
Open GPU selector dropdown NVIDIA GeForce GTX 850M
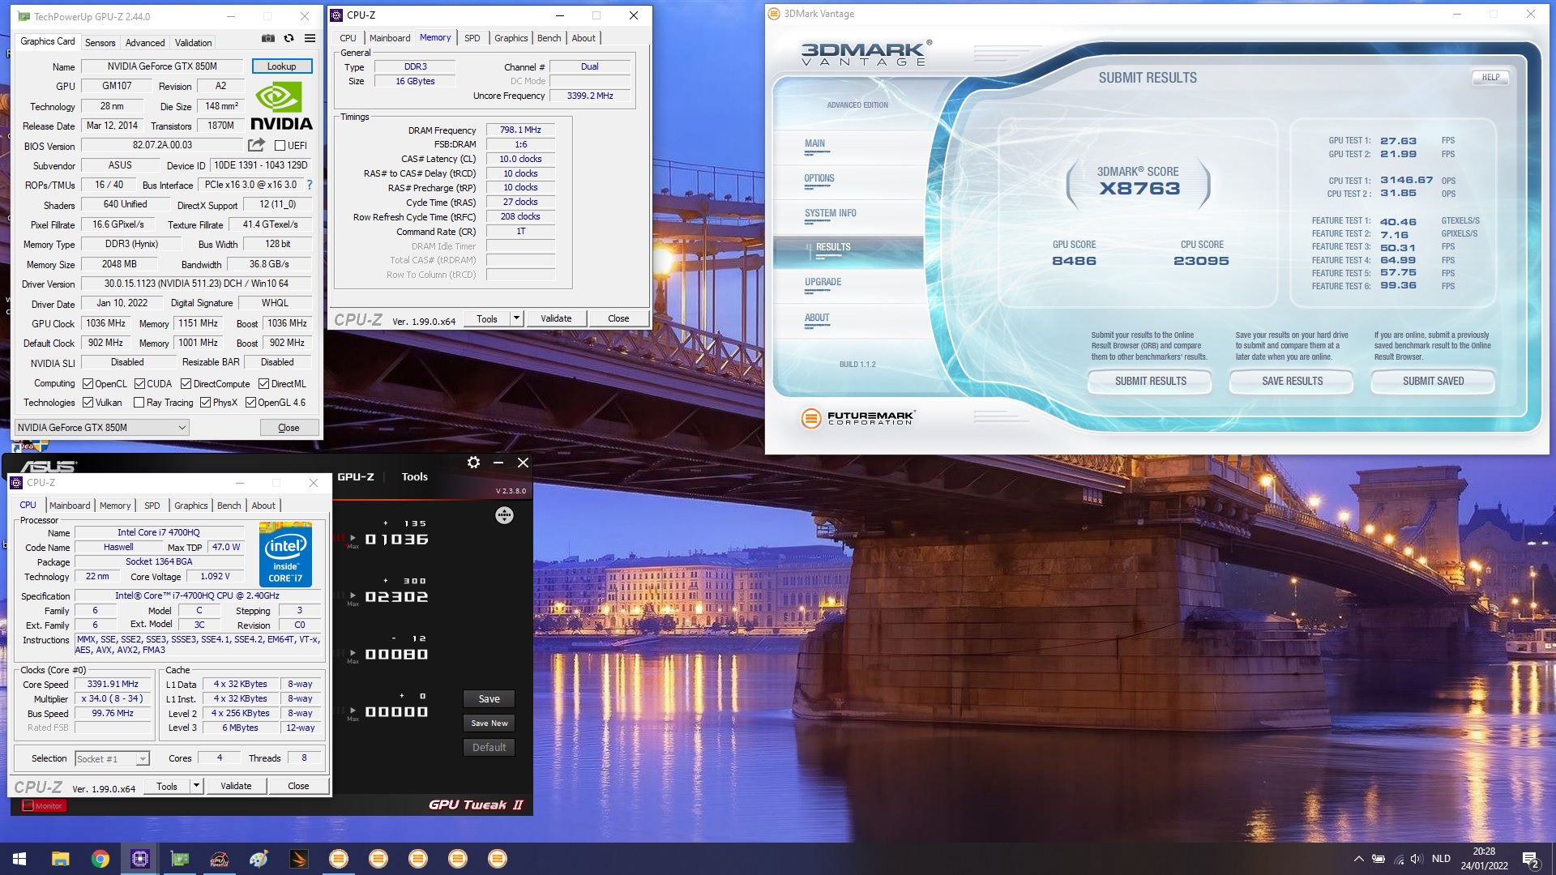(102, 428)
